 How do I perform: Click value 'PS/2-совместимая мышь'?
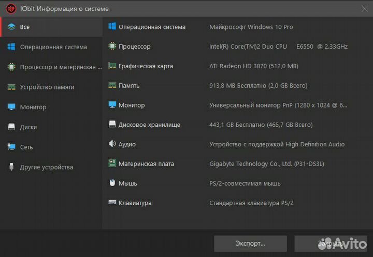pos(245,184)
